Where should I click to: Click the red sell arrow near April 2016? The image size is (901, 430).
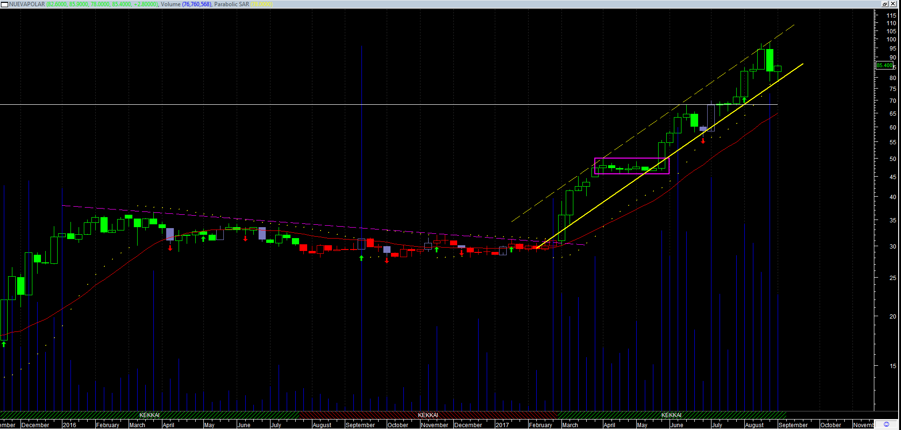170,248
